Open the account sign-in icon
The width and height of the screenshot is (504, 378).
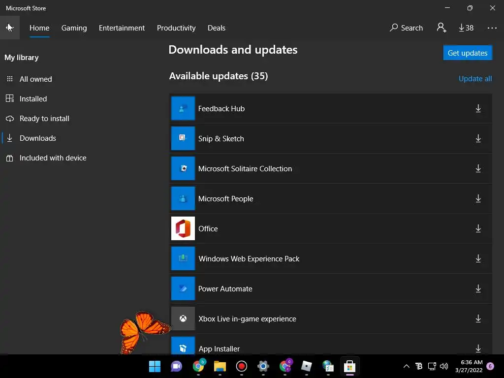click(x=441, y=28)
